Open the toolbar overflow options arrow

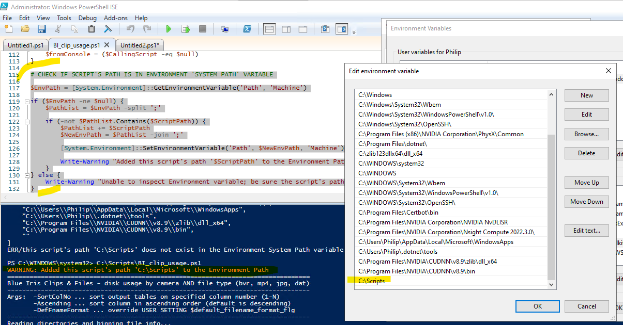pyautogui.click(x=354, y=32)
